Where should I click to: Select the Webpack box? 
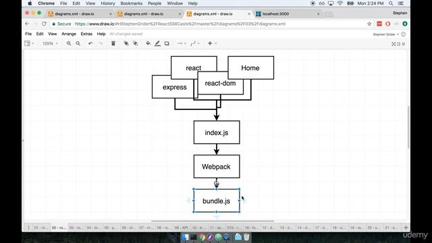(217, 167)
